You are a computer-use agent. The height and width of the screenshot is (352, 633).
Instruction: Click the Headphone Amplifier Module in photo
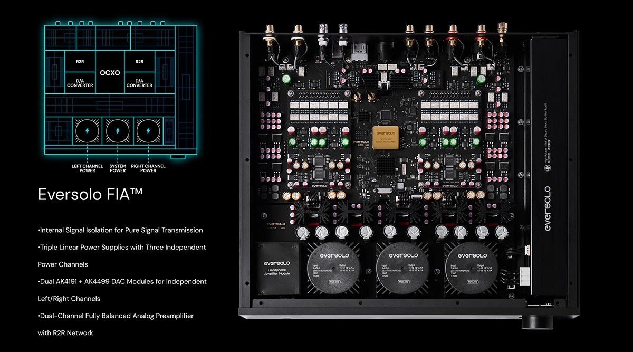tap(277, 268)
